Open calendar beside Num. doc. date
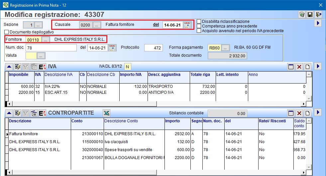 point(112,48)
